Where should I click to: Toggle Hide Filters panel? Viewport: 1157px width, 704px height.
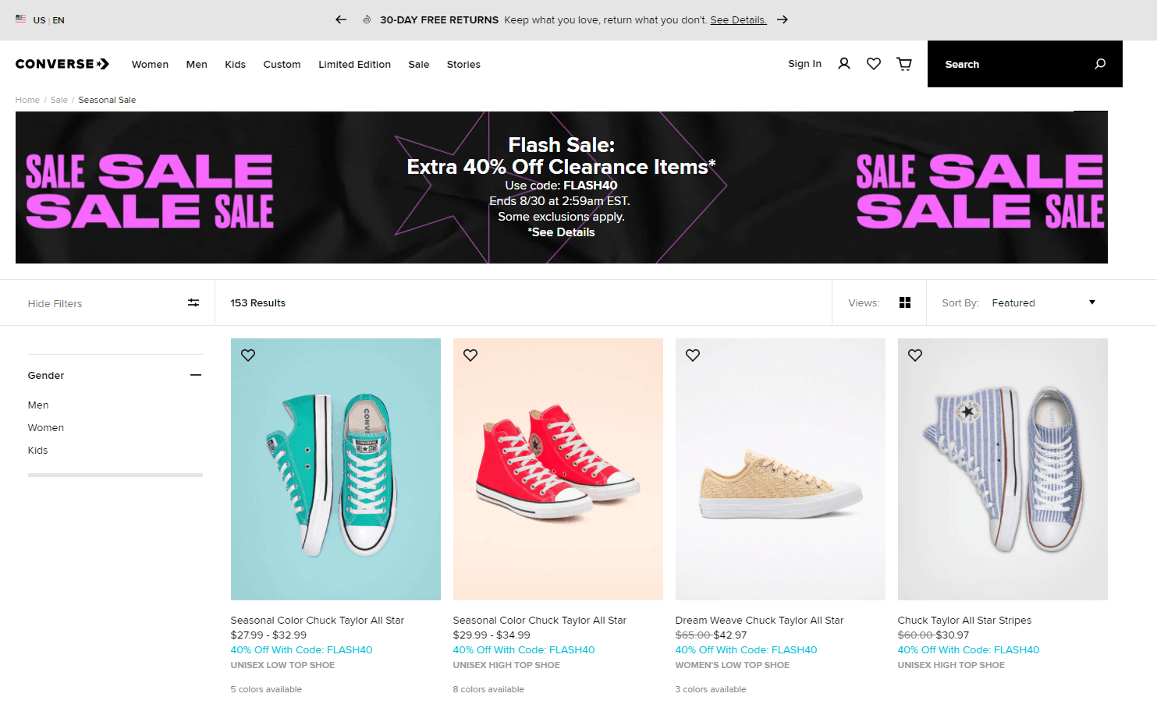click(114, 303)
